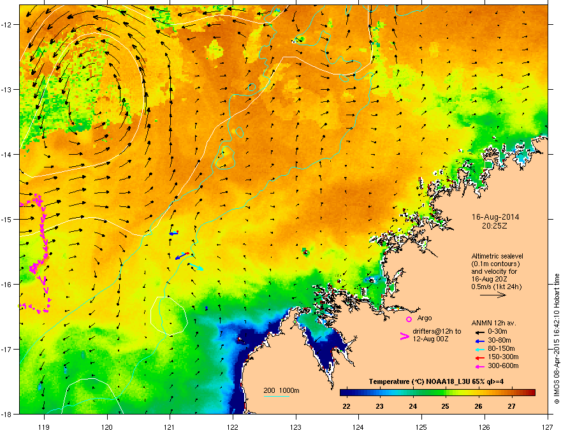Click the "200 1000m" isobath label
561x433 pixels.
tap(281, 390)
